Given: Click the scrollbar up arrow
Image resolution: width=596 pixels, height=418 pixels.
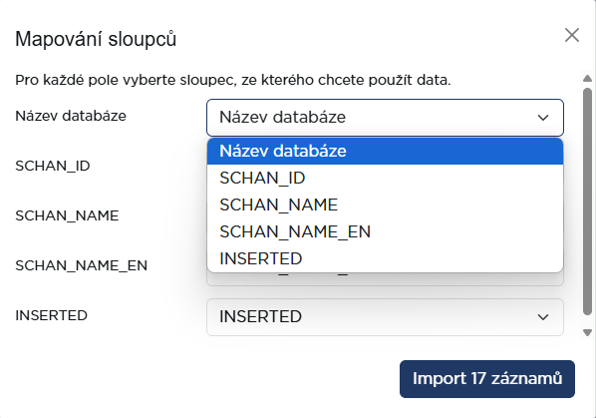Looking at the screenshot, I should tap(587, 79).
